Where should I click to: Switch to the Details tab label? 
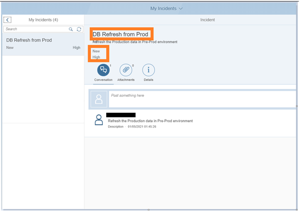tap(149, 80)
